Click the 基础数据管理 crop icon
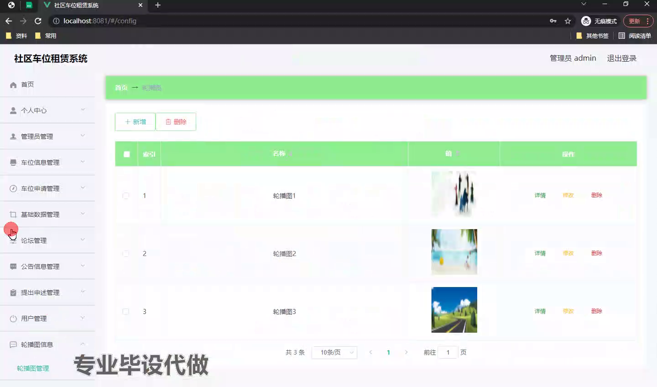 pos(13,215)
